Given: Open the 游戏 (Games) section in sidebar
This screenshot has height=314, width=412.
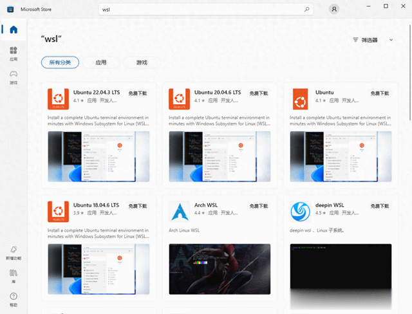Looking at the screenshot, I should pyautogui.click(x=14, y=77).
